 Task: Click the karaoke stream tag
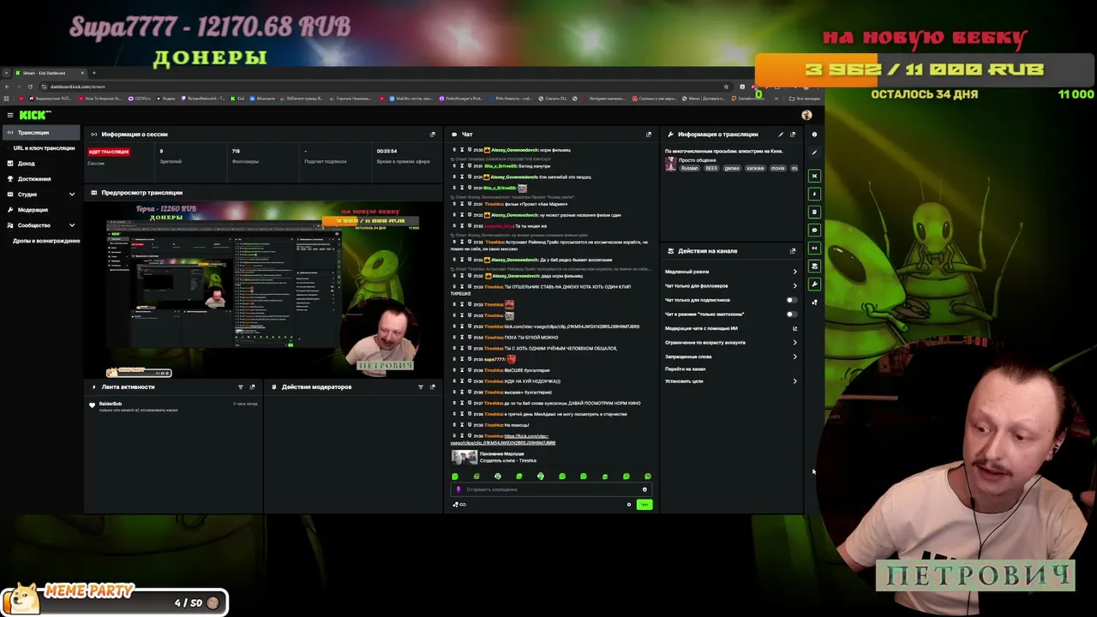point(755,169)
